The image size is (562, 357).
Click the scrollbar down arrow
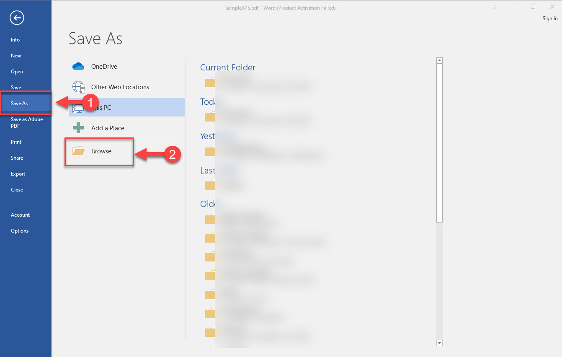439,343
